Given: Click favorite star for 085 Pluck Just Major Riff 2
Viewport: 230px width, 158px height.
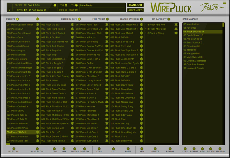Looking at the screenshot, I should [141, 24].
